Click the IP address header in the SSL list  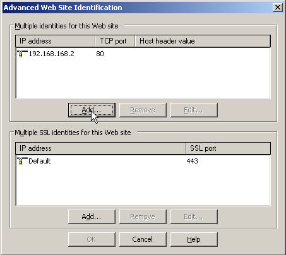click(100, 148)
